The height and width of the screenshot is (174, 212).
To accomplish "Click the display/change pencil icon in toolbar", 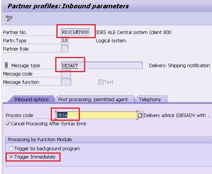I will tap(9, 18).
